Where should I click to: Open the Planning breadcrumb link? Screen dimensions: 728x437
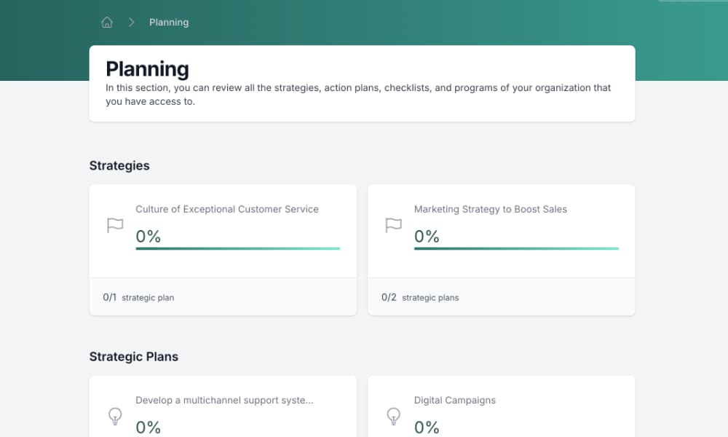point(169,23)
